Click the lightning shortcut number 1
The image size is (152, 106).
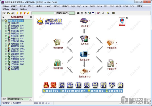point(17,13)
